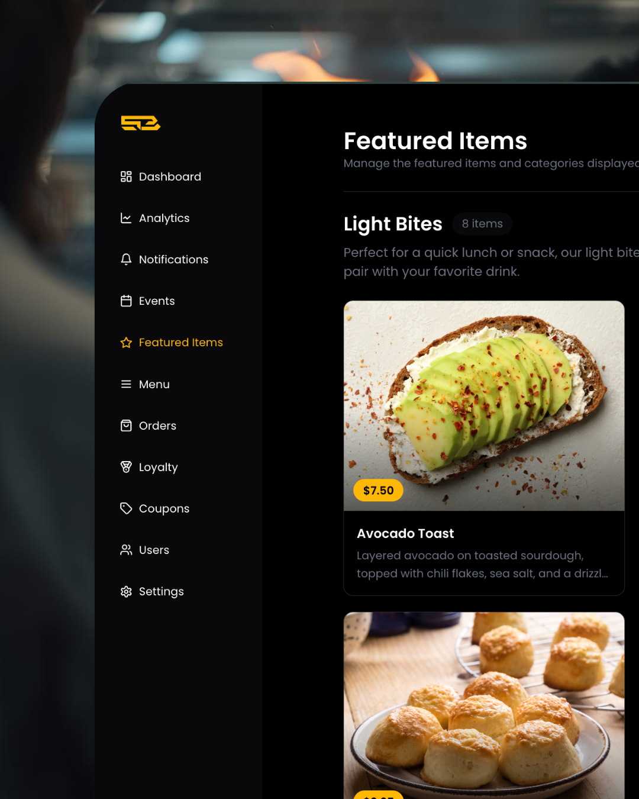Click the yellow logo in the sidebar

(x=141, y=123)
